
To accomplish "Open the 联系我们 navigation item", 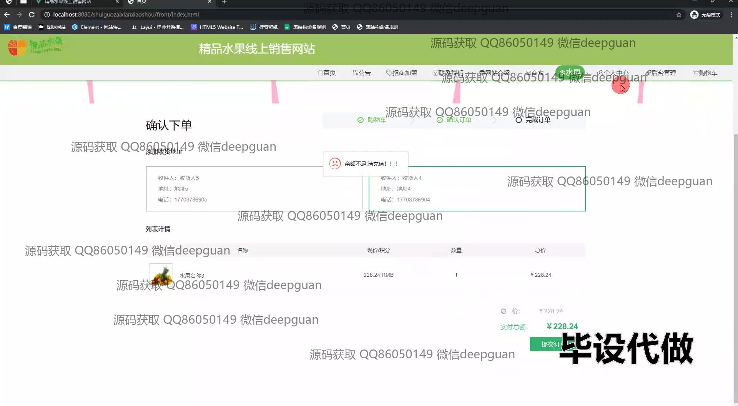I will point(448,73).
